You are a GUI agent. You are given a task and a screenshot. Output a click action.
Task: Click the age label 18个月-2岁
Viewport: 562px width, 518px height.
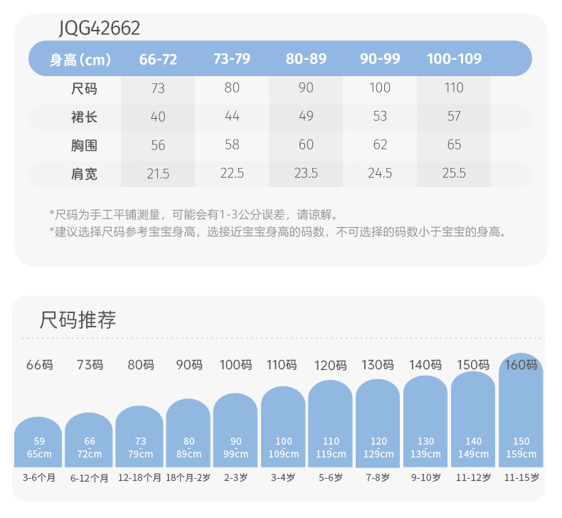[189, 478]
